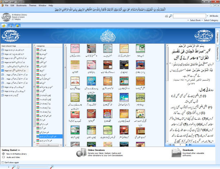
Task: Click right arrow of categories horizontal scrollbar
Action: coord(61,145)
